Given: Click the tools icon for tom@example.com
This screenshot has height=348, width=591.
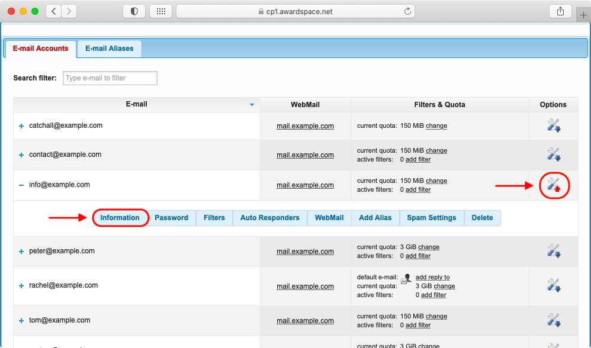Looking at the screenshot, I should coord(553,320).
